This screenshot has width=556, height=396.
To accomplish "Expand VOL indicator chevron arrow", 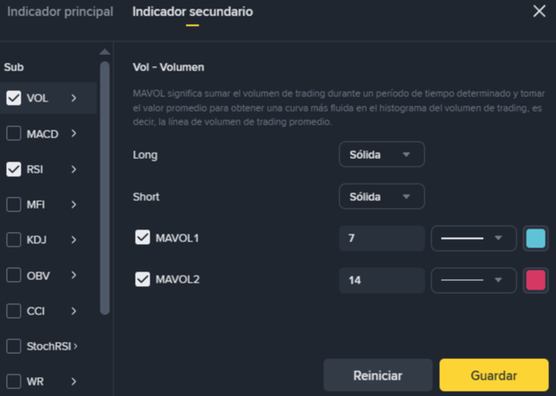I will pyautogui.click(x=74, y=98).
